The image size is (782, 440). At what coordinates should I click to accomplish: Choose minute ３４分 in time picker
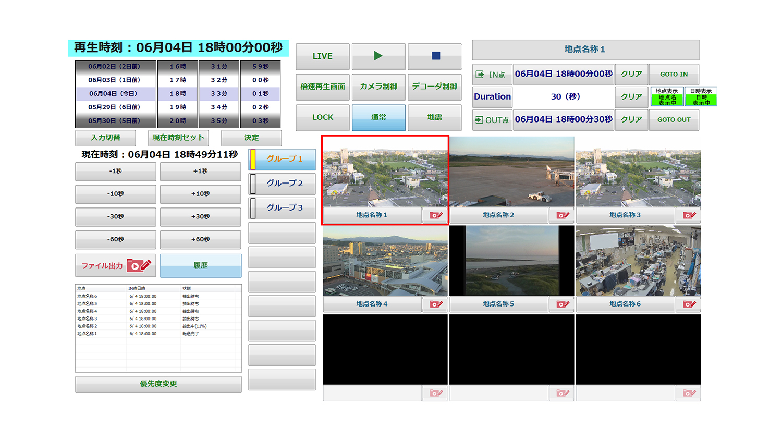[219, 107]
